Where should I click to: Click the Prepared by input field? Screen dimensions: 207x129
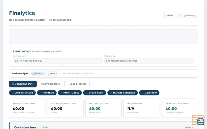(x=149, y=61)
